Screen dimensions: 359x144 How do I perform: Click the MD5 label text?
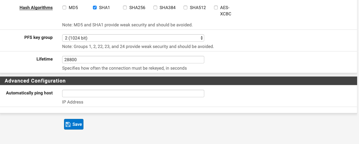point(73,8)
